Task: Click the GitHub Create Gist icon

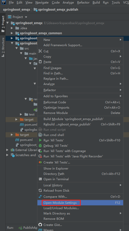Action: 40,225
